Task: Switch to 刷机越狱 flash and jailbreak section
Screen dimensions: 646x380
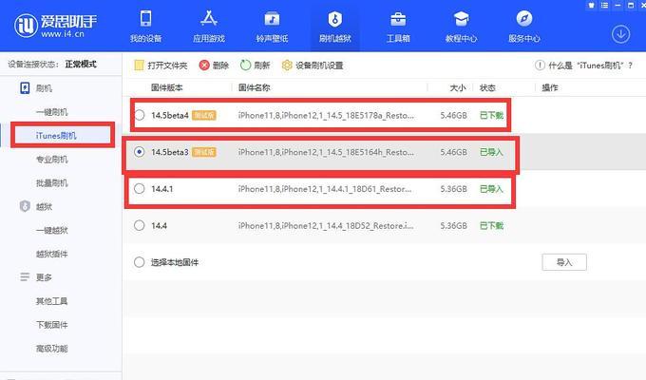Action: [335, 27]
